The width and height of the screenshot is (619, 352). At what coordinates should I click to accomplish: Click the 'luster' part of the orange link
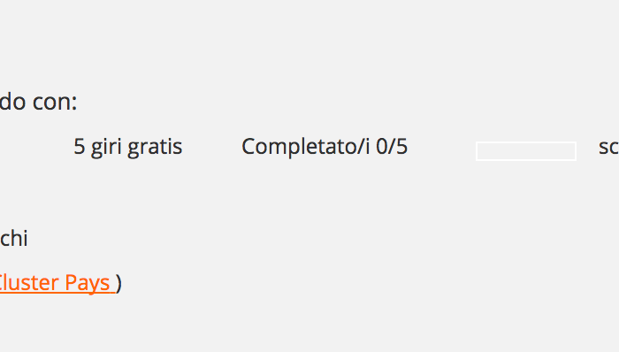click(29, 283)
